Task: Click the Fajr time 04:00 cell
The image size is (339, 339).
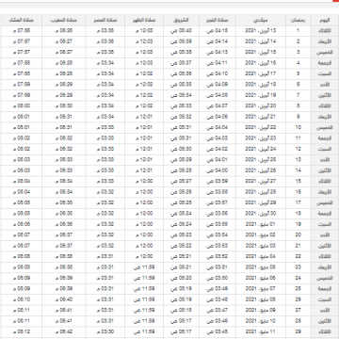Action: (x=218, y=170)
